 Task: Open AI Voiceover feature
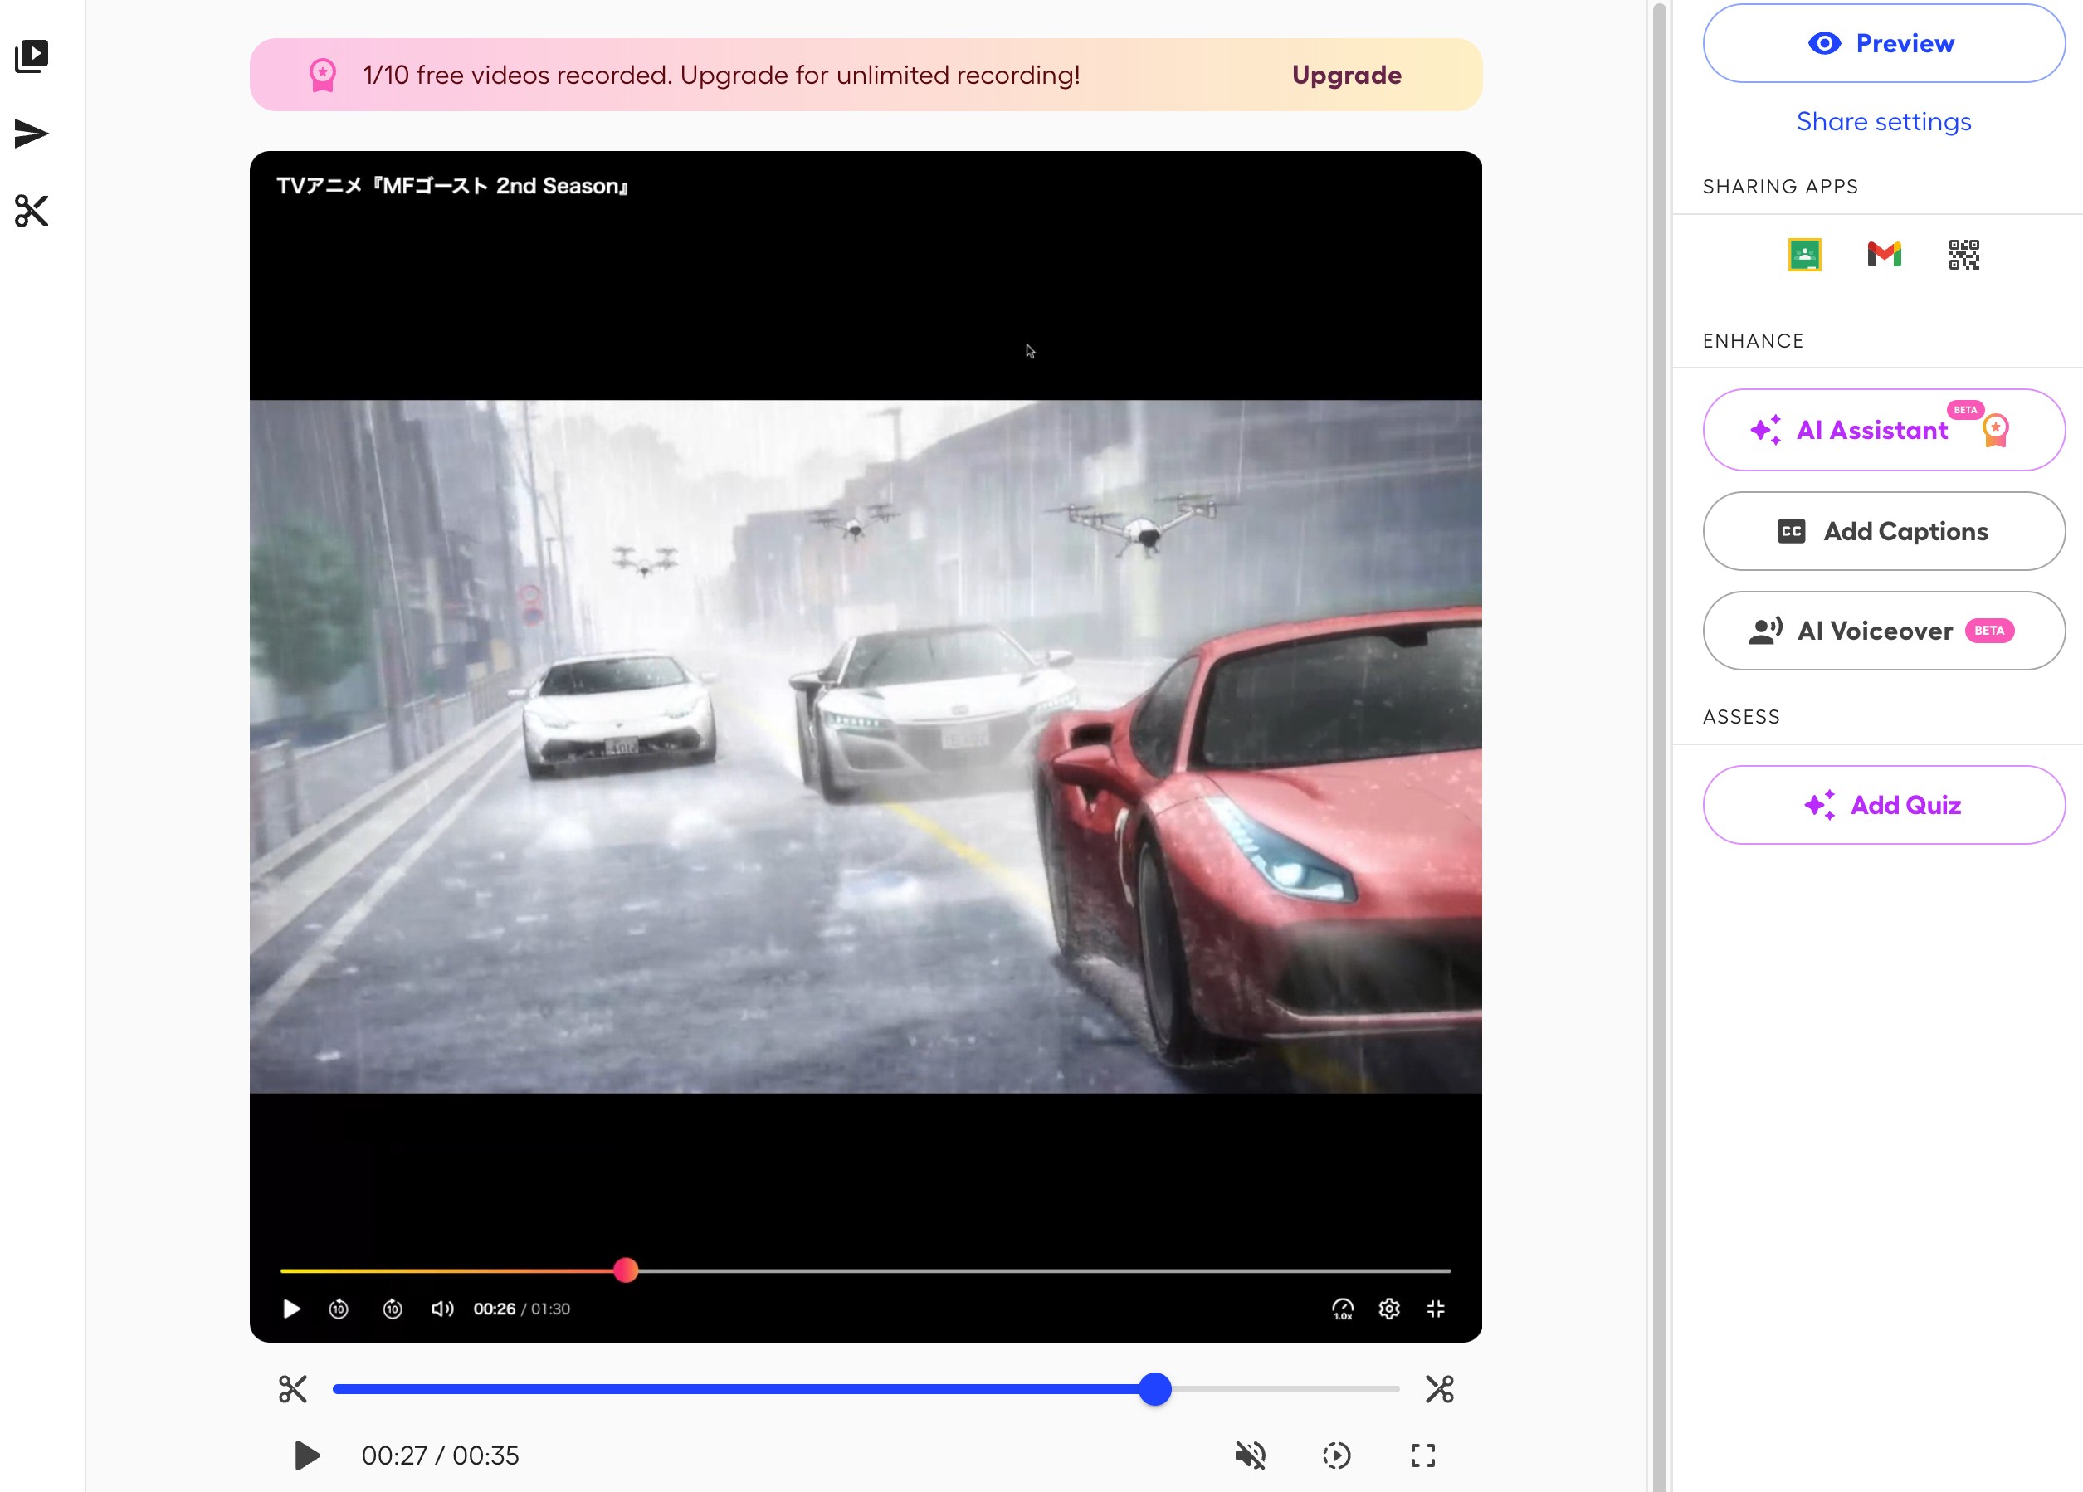point(1884,631)
